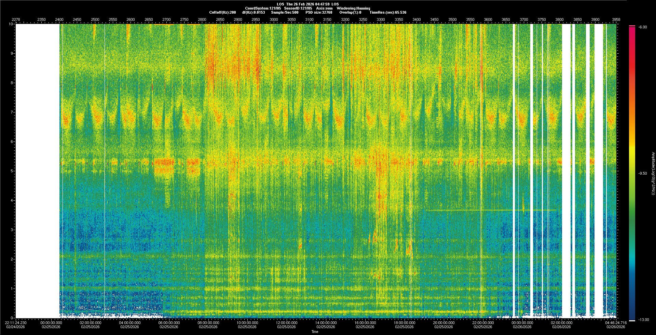
Task: Click the 3000 tick on the top axis
Action: pos(274,19)
